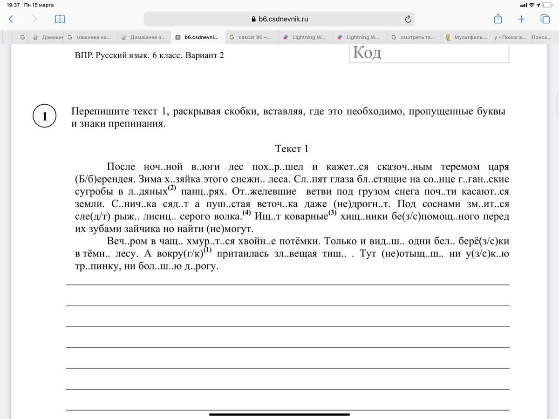Screen dimensions: 559x419
Task: Tap the date Пн 15 марта
Action: tap(39, 5)
